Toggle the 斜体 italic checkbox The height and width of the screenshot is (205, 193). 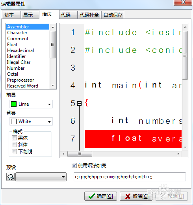[14, 145]
